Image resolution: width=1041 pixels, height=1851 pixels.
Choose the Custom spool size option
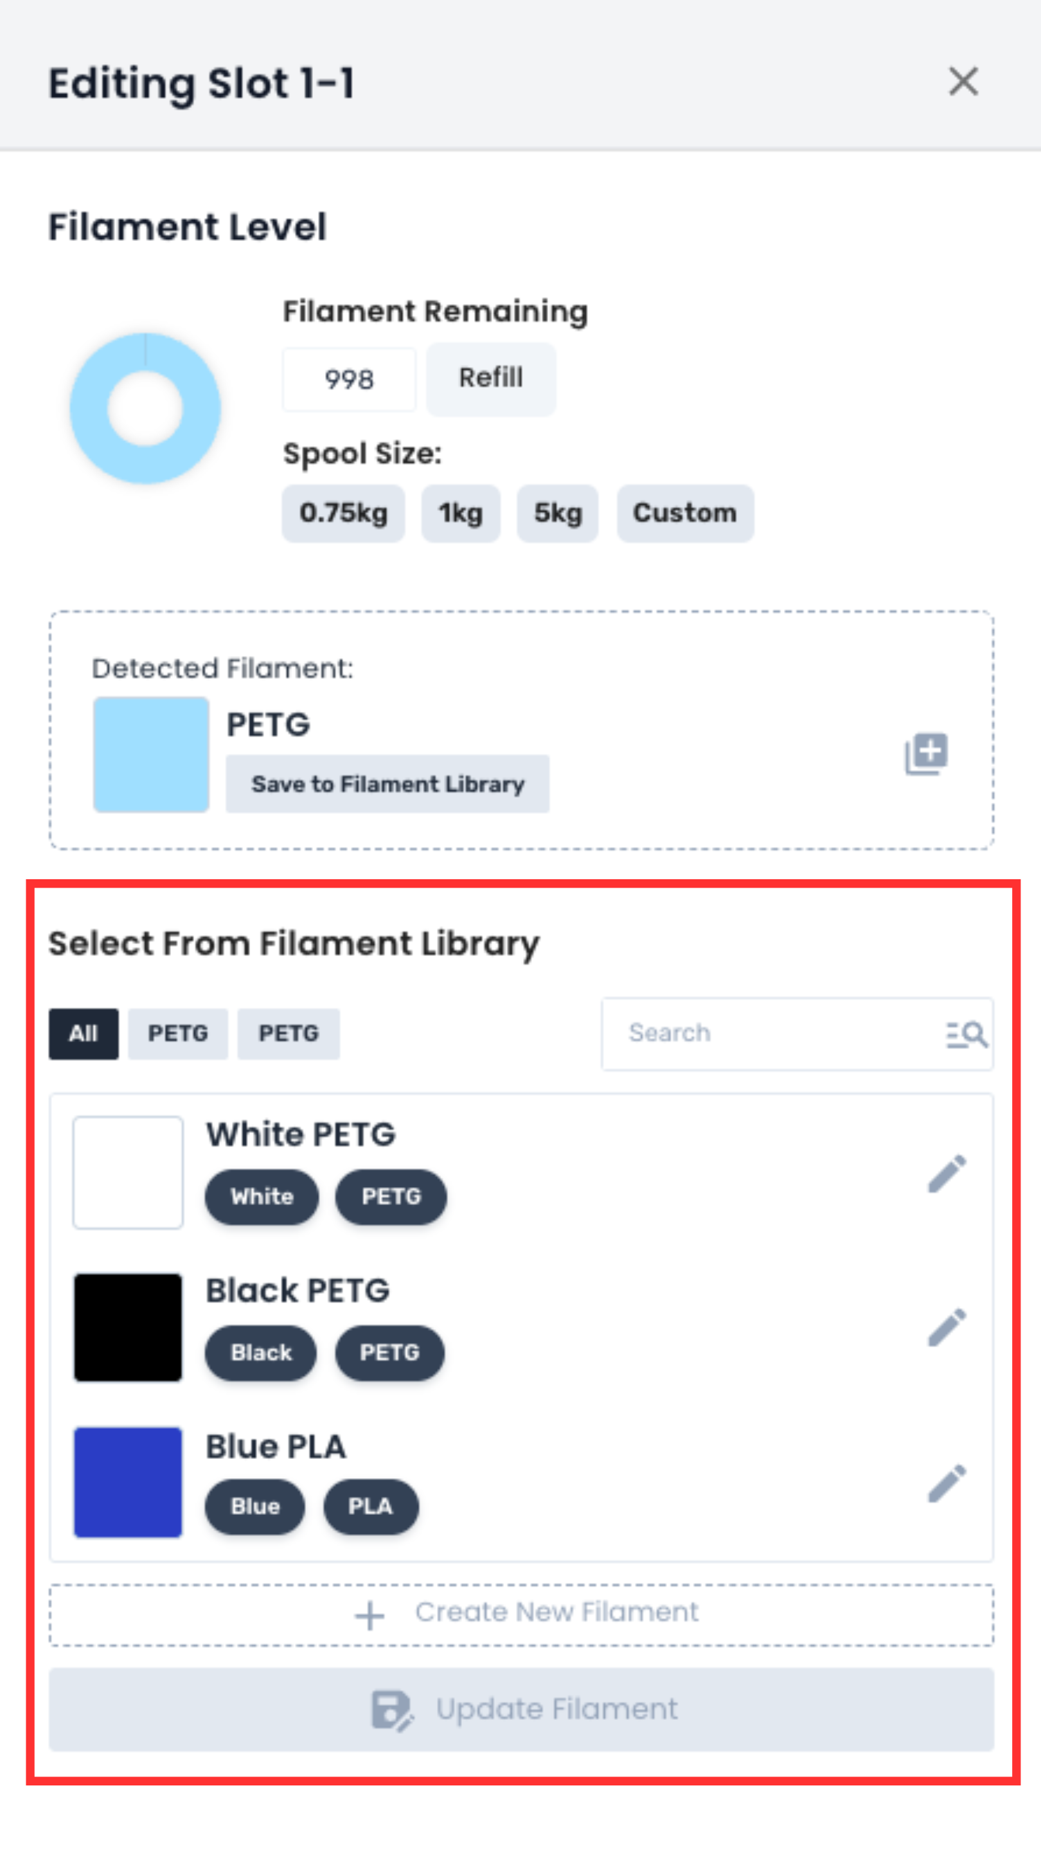click(684, 513)
